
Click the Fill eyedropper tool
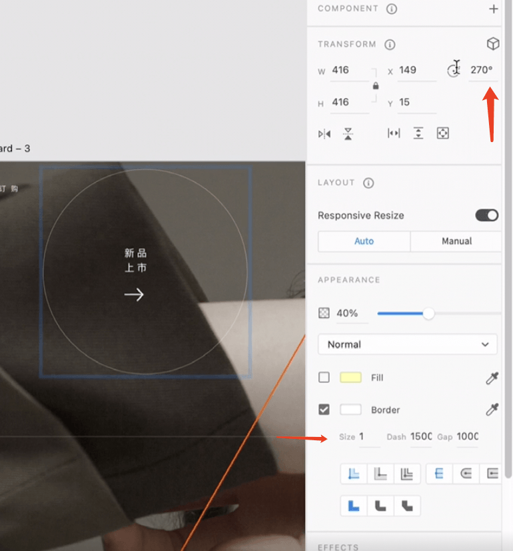pyautogui.click(x=492, y=378)
